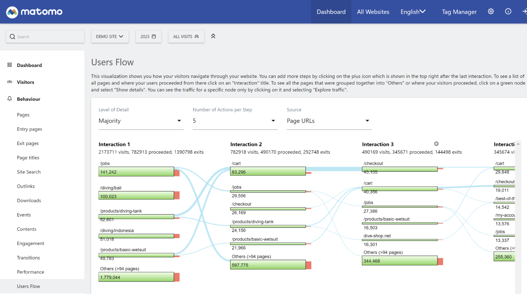Click the segment people icon in ALL VISITS
The image size is (527, 294).
(x=196, y=36)
